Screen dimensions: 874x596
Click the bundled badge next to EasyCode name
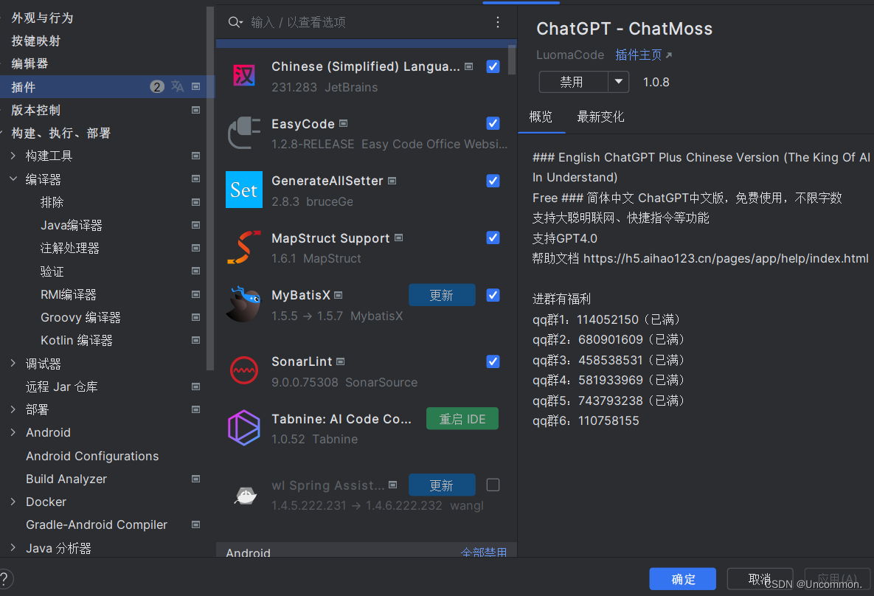pos(344,123)
